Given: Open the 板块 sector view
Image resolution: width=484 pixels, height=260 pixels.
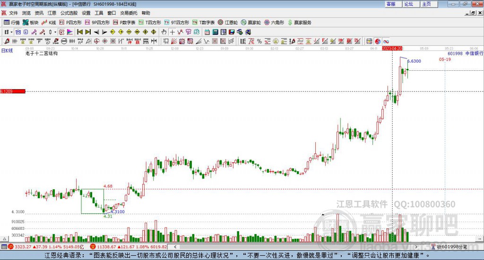Looking at the screenshot, I should coord(30,23).
